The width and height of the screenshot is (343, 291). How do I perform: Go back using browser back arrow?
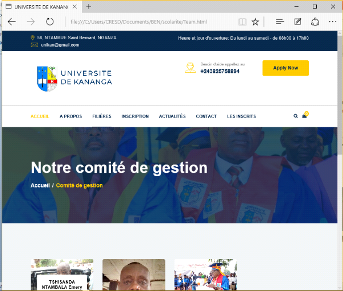tap(11, 22)
